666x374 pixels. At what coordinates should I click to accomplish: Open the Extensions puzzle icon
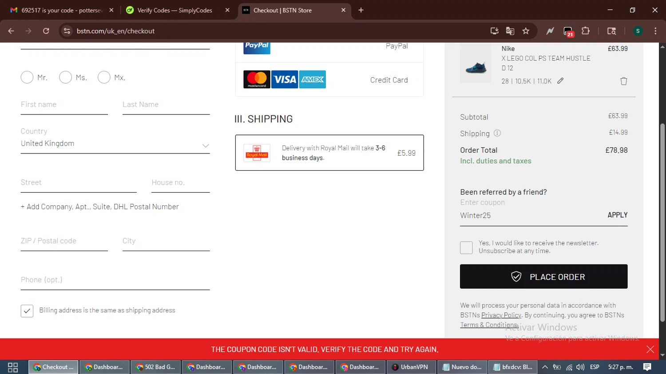point(586,31)
